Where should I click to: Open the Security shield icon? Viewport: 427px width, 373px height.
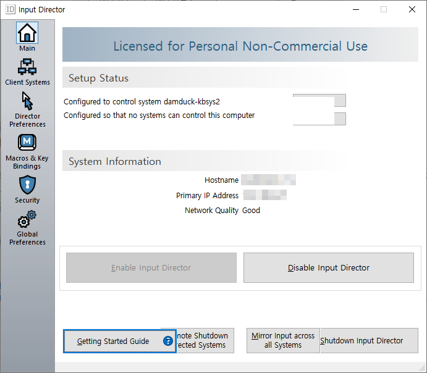(27, 185)
